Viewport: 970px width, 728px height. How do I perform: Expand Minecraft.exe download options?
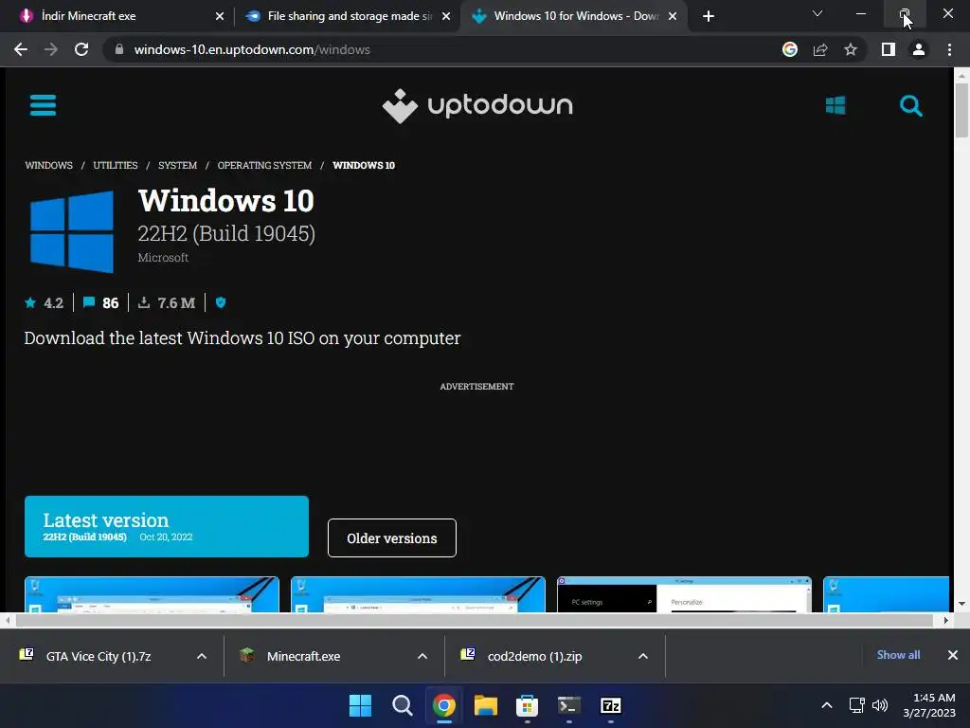pos(422,656)
